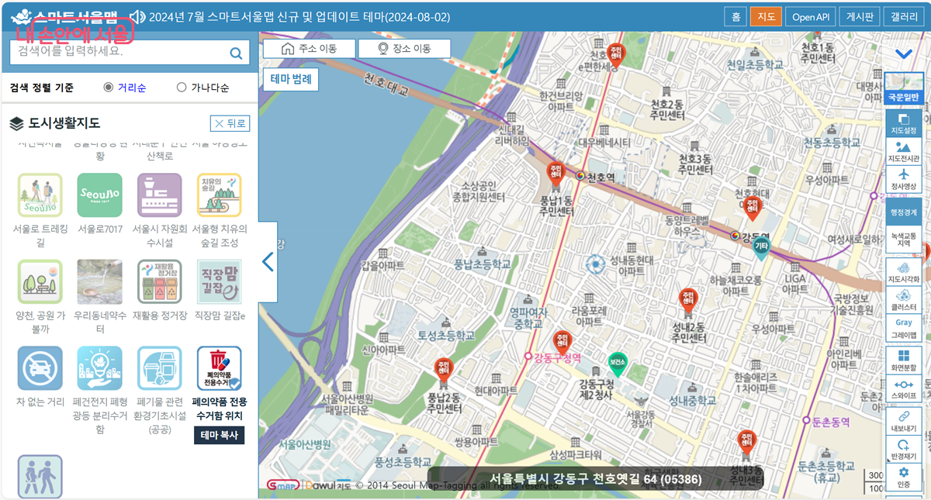Select the 가나다순 sort radio button
The width and height of the screenshot is (931, 500).
(x=182, y=88)
